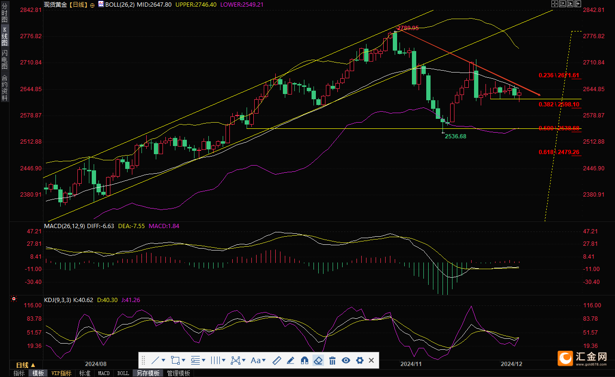The height and width of the screenshot is (377, 615).
Task: Expand the wave pattern tool options
Action: click(244, 361)
